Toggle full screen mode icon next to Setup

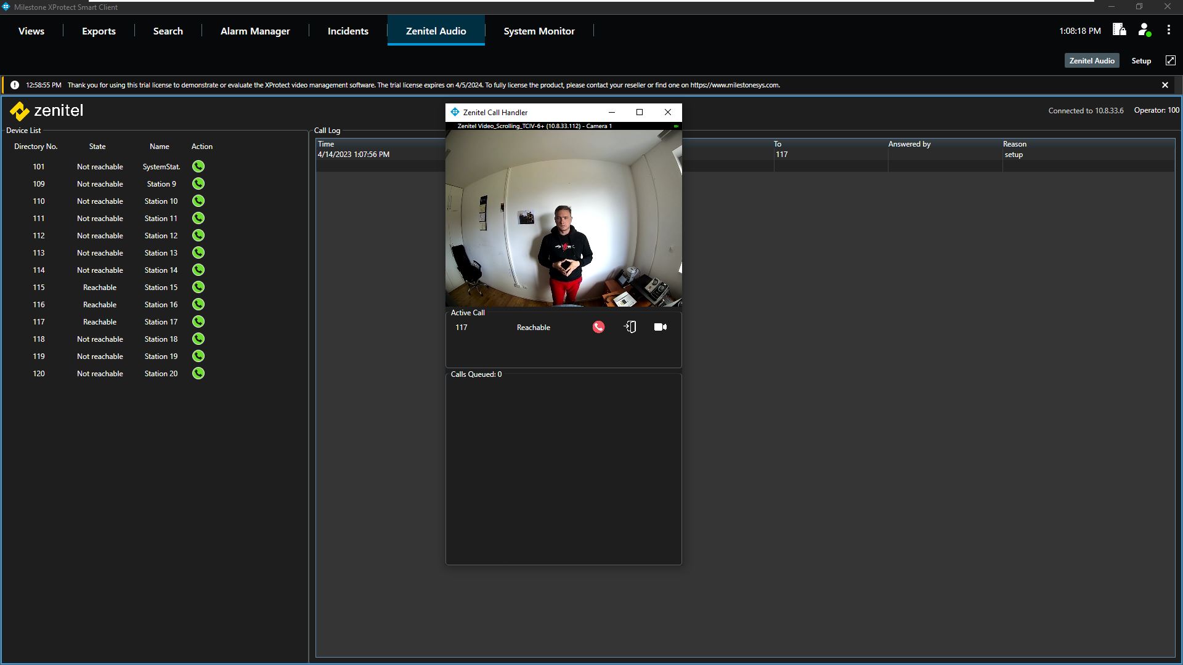point(1170,60)
